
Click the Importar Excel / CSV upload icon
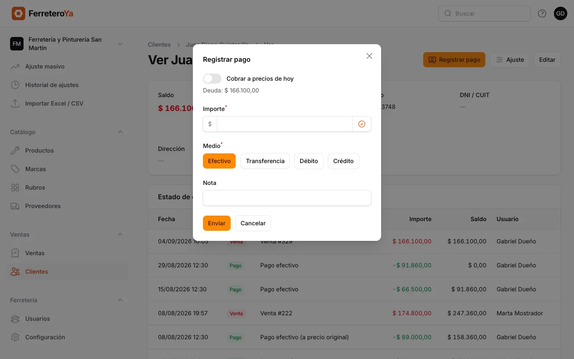[x=15, y=103]
